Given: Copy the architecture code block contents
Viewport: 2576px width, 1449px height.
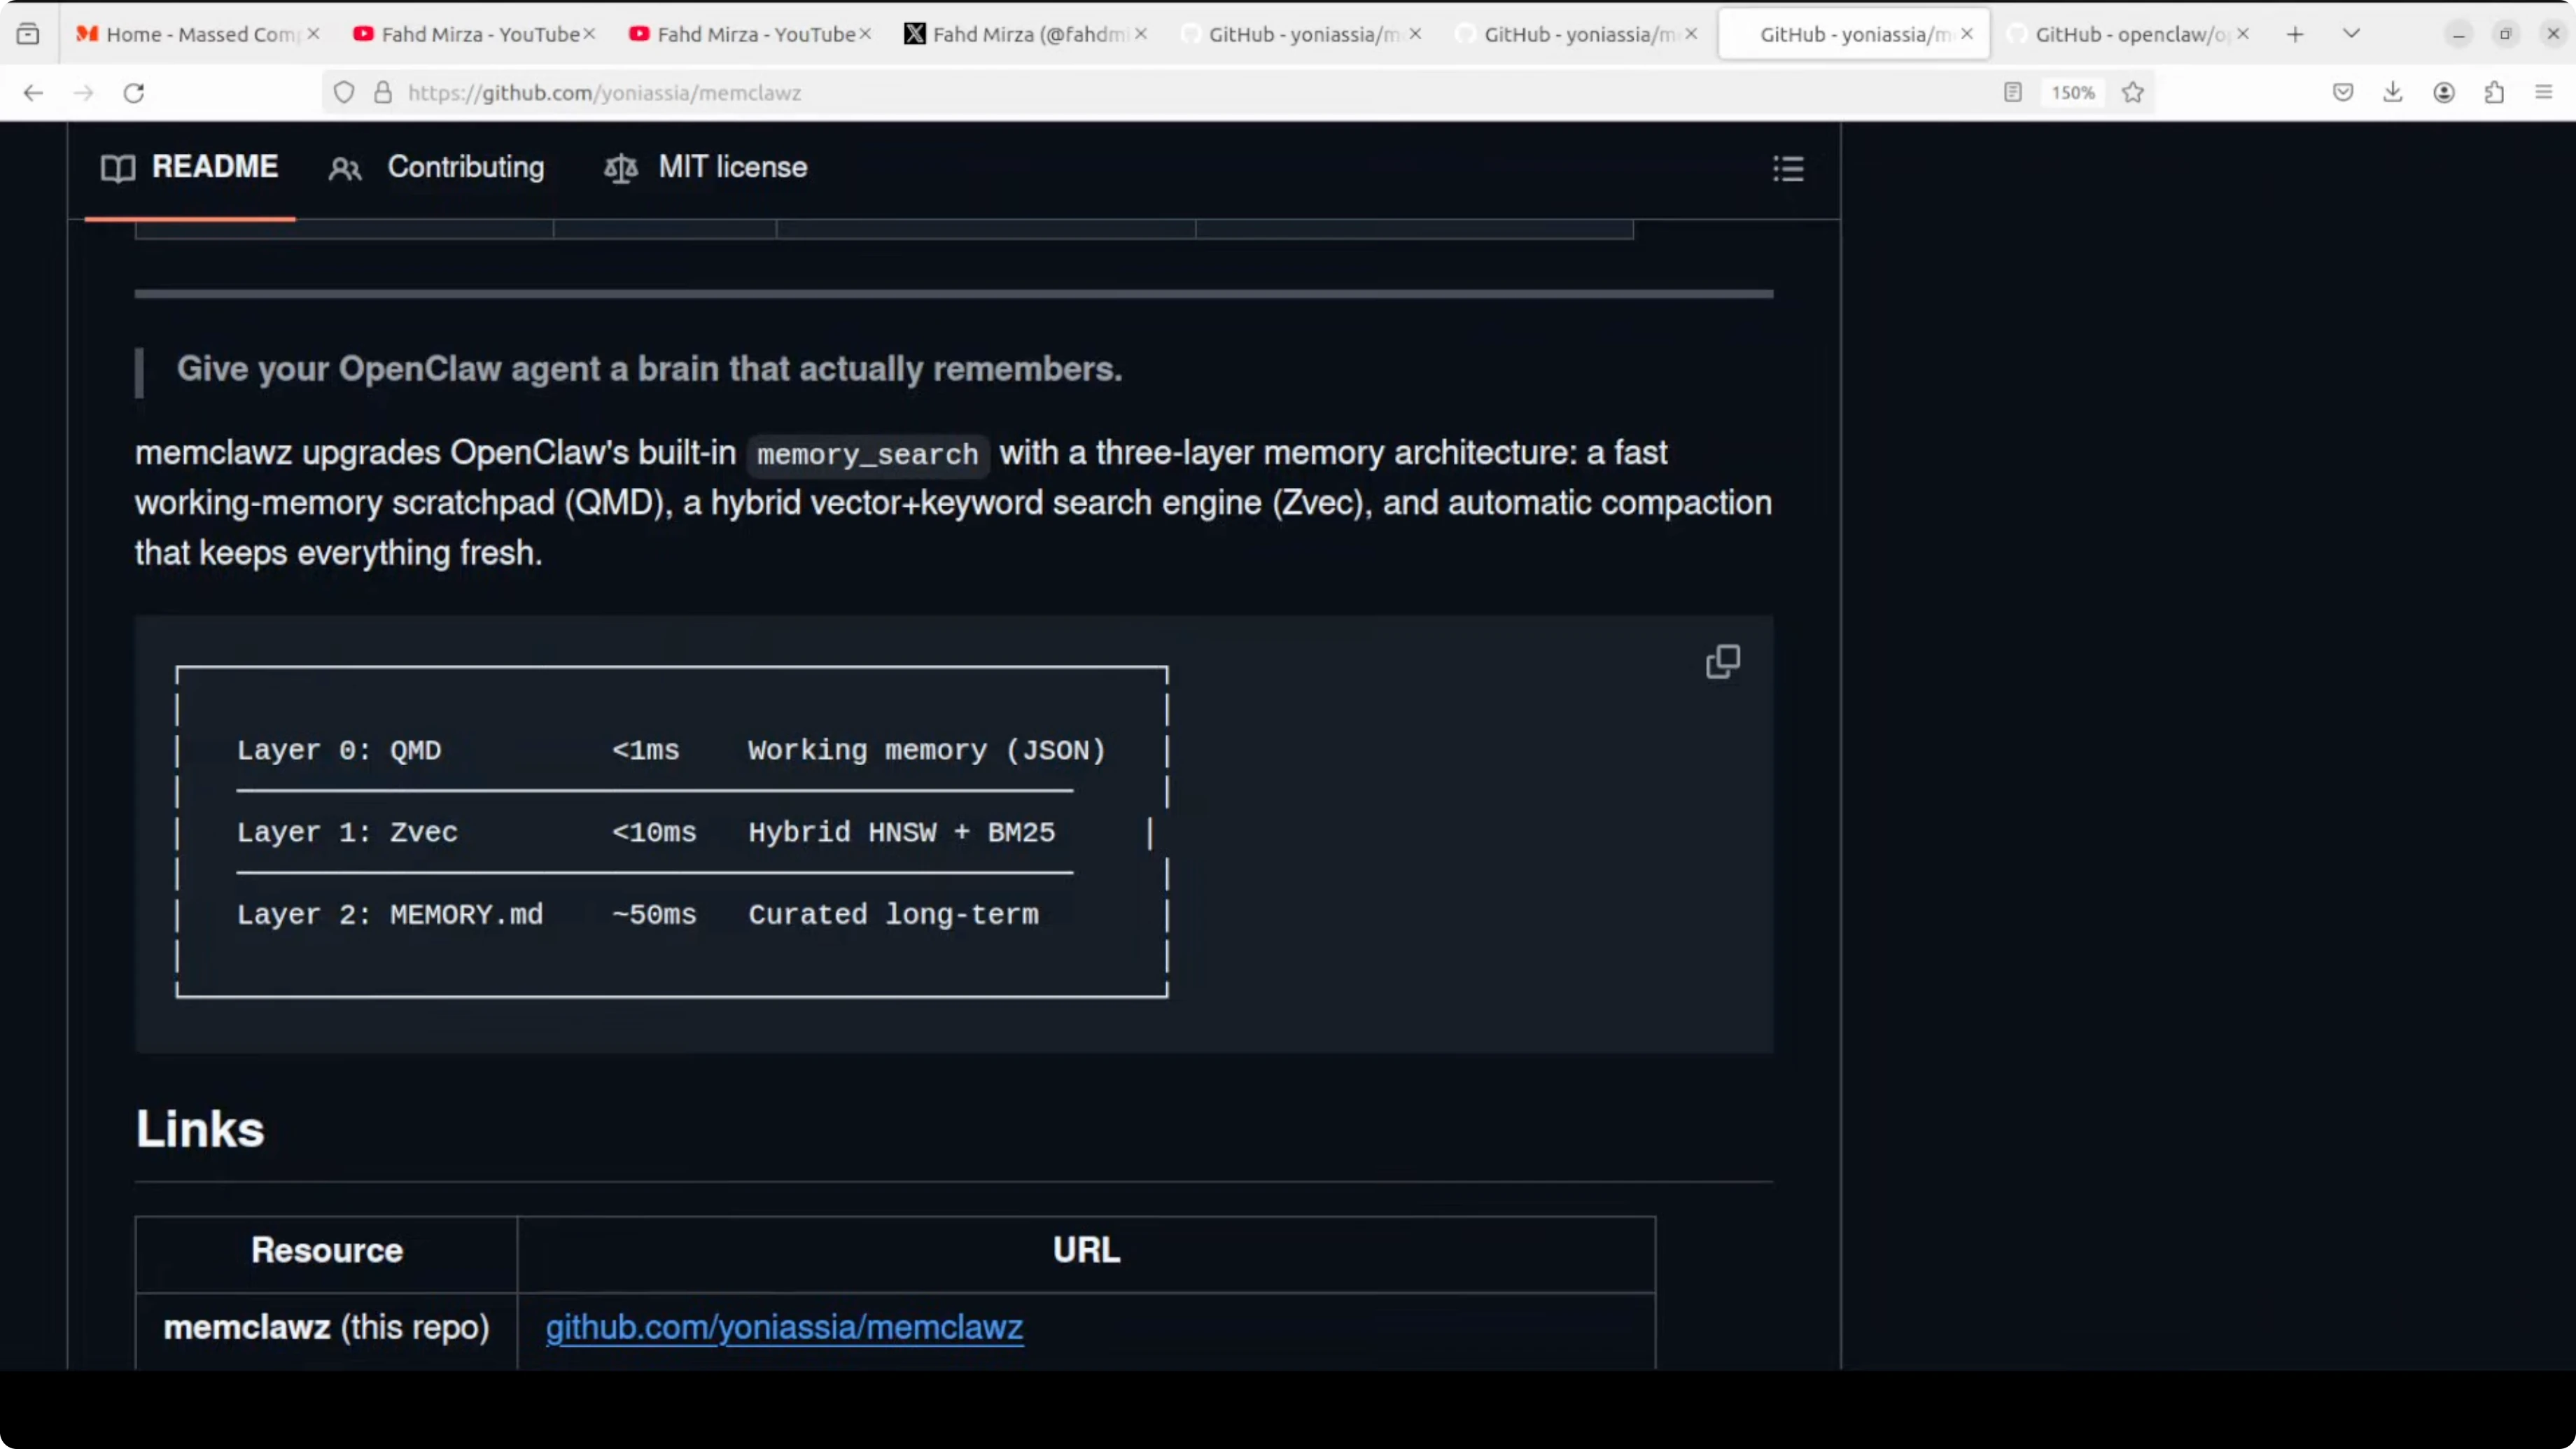Looking at the screenshot, I should point(1722,661).
